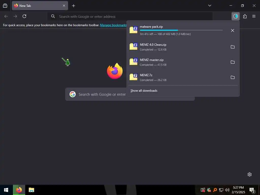Open new tab personalize gear icon
This screenshot has height=195, width=260.
250,174
